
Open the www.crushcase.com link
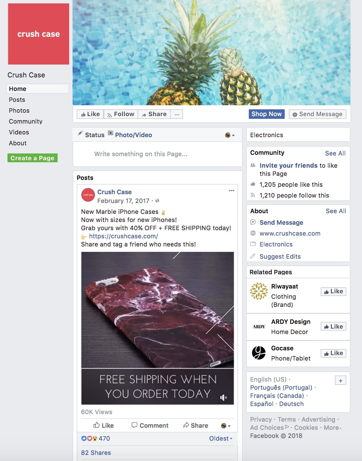[290, 234]
